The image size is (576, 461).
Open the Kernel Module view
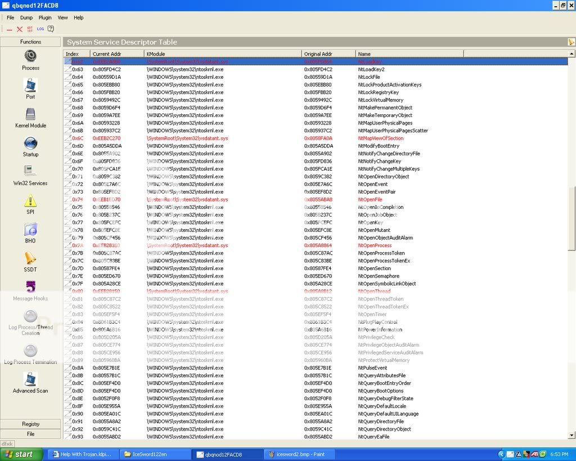pyautogui.click(x=30, y=114)
